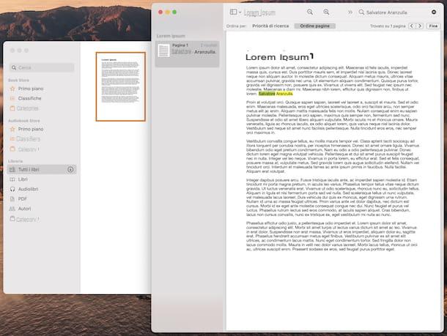Show more toolbar items chevron
The height and width of the screenshot is (336, 447).
(x=350, y=12)
